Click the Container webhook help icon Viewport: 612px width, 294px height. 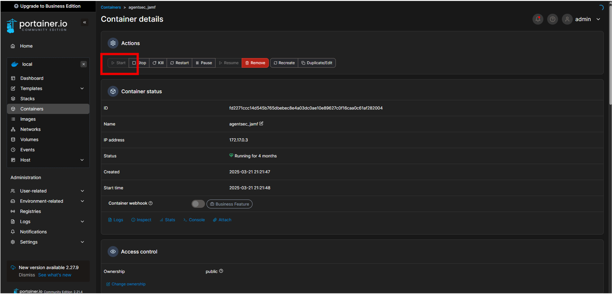pos(151,203)
